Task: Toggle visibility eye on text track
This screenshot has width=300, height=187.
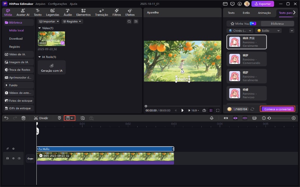Action: [13, 149]
